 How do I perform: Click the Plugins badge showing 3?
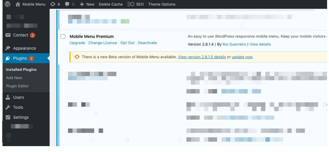[31, 59]
